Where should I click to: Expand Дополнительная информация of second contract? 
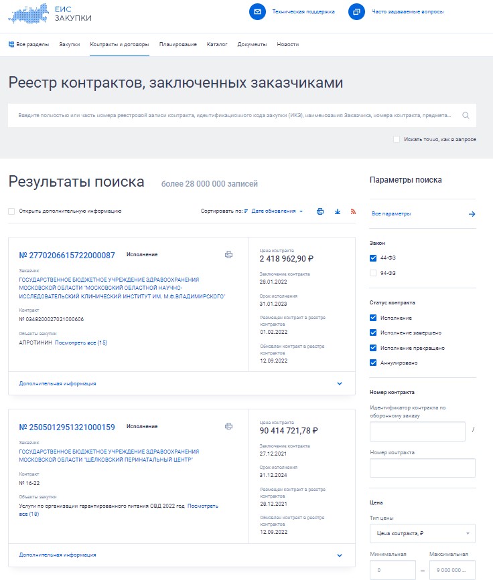pyautogui.click(x=182, y=555)
